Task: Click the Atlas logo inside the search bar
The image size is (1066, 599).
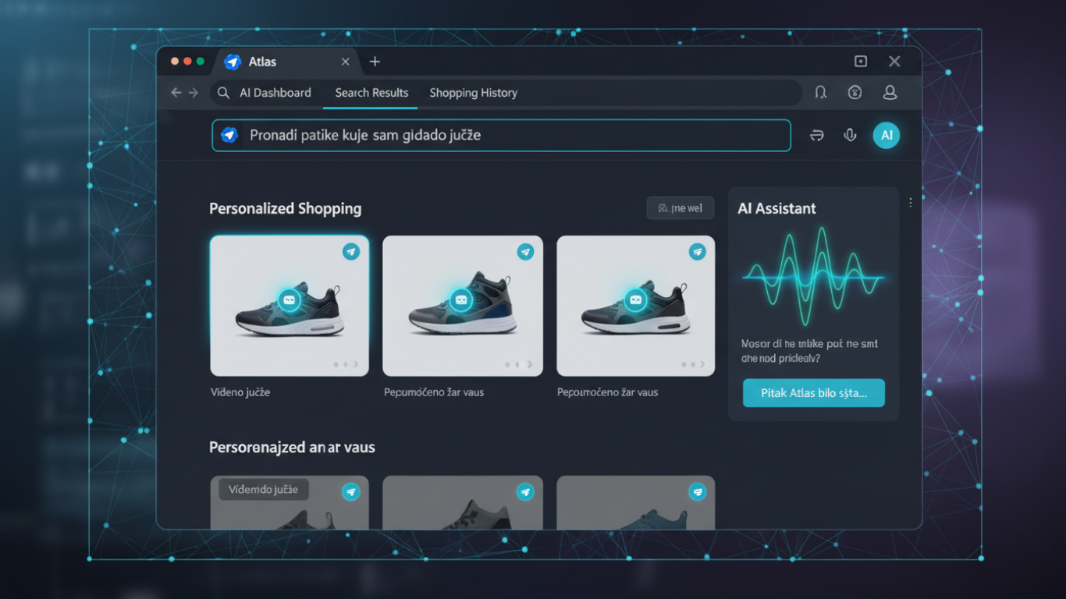Action: pyautogui.click(x=229, y=135)
